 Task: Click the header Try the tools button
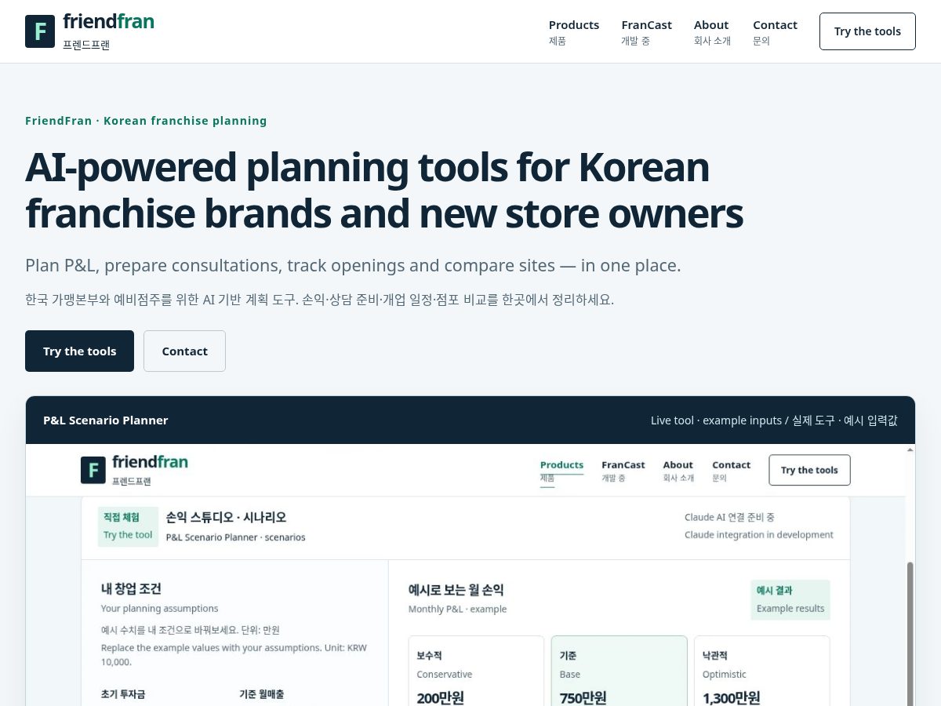pos(867,31)
